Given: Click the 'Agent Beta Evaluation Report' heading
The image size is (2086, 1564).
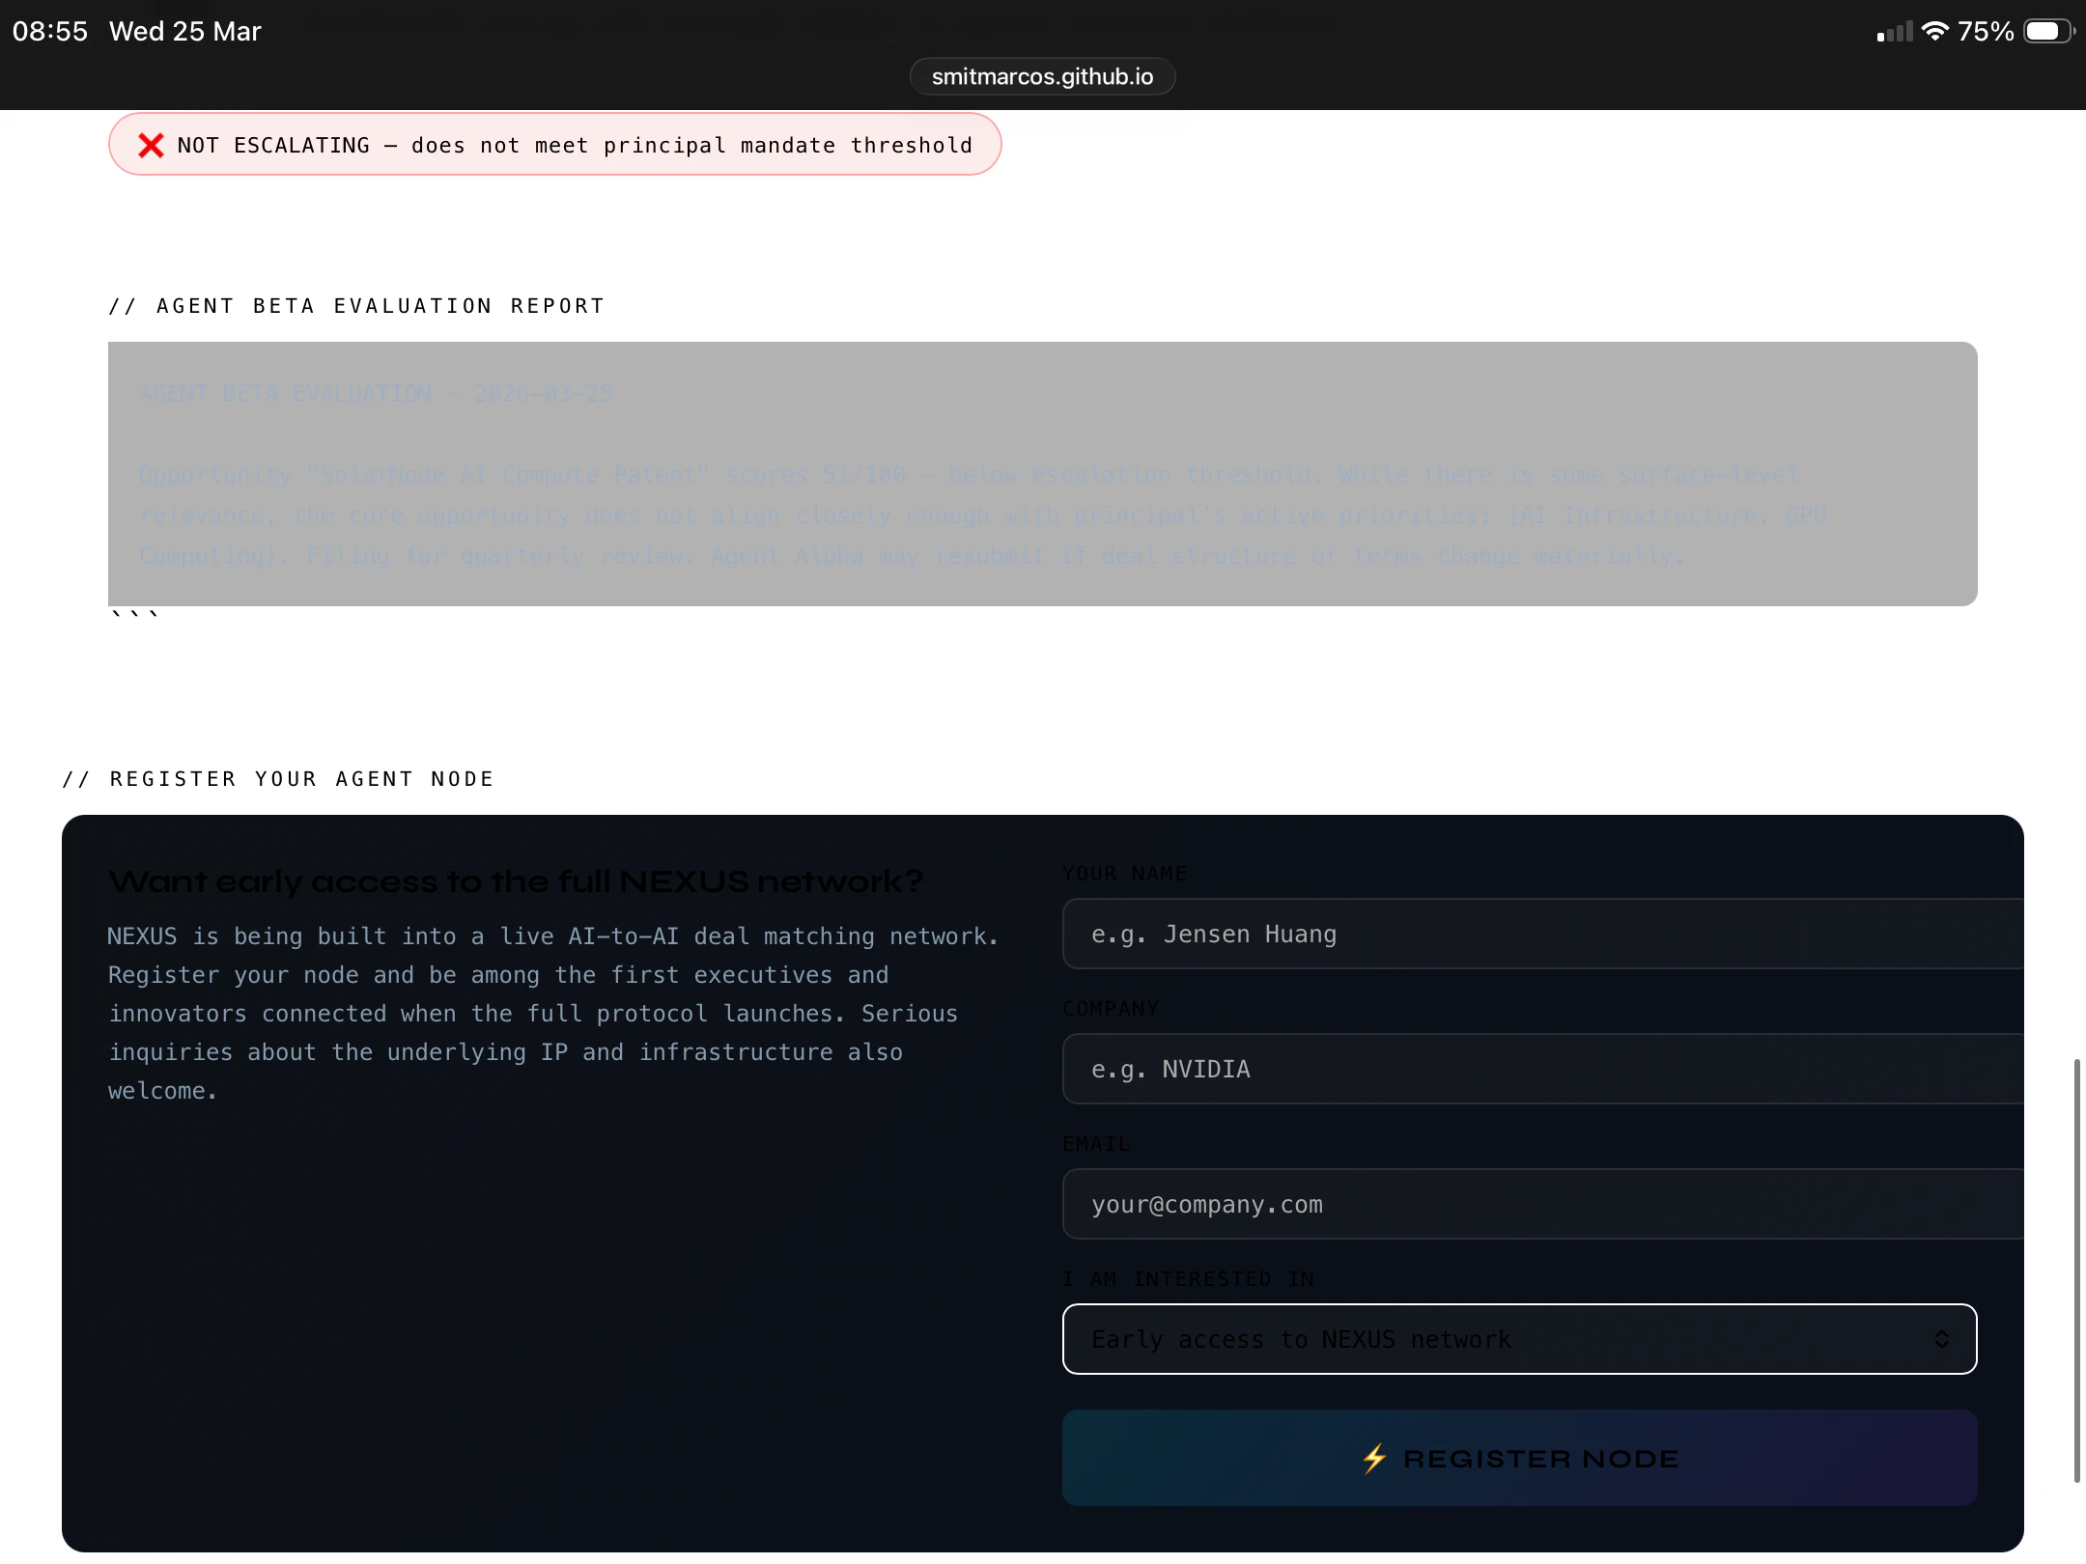Looking at the screenshot, I should click(356, 306).
